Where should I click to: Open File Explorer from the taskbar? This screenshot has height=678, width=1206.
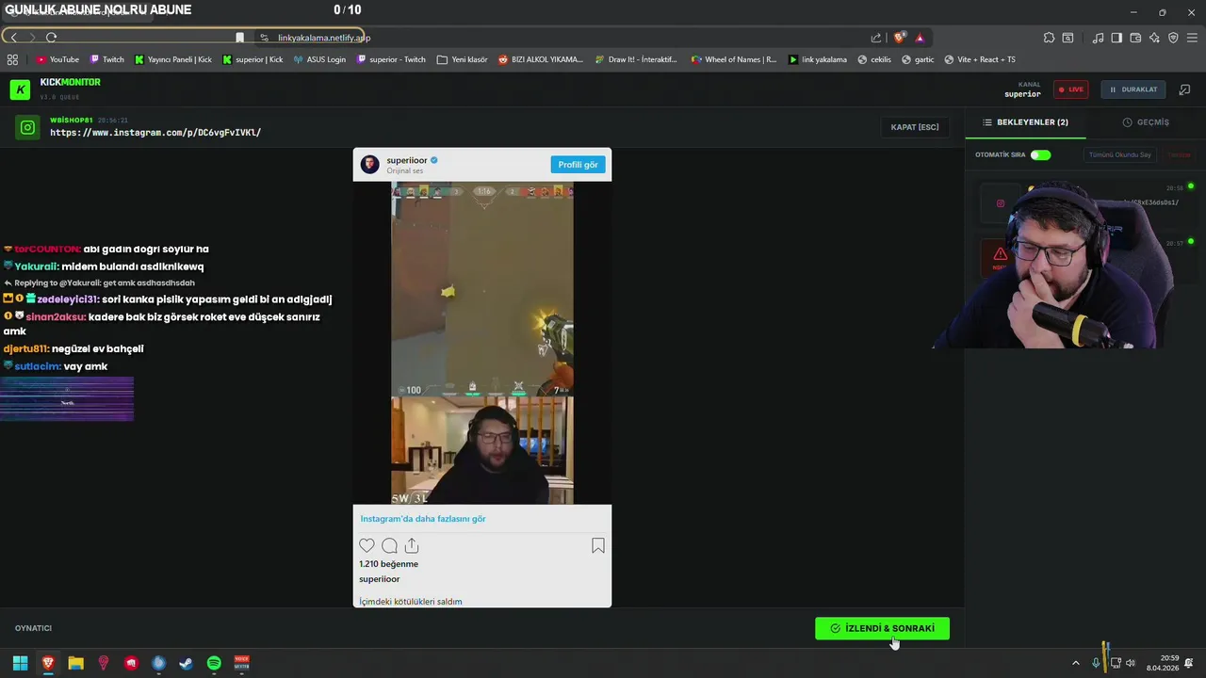pyautogui.click(x=75, y=663)
